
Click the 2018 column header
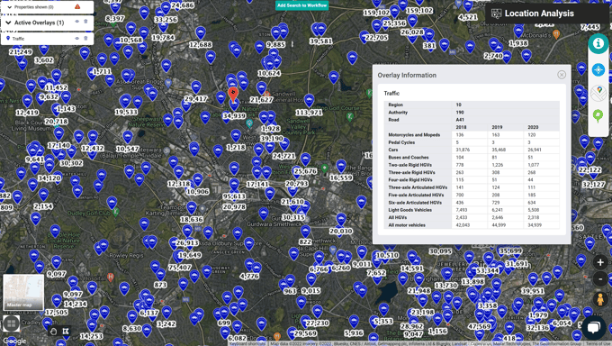461,127
